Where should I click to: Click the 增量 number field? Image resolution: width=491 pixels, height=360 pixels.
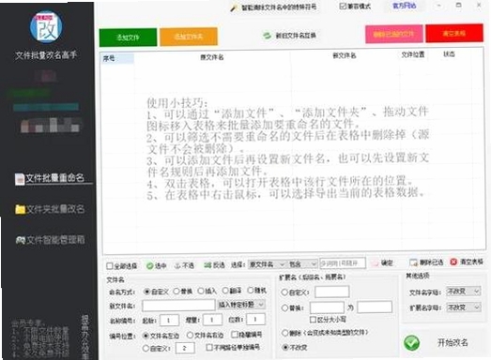pos(212,320)
